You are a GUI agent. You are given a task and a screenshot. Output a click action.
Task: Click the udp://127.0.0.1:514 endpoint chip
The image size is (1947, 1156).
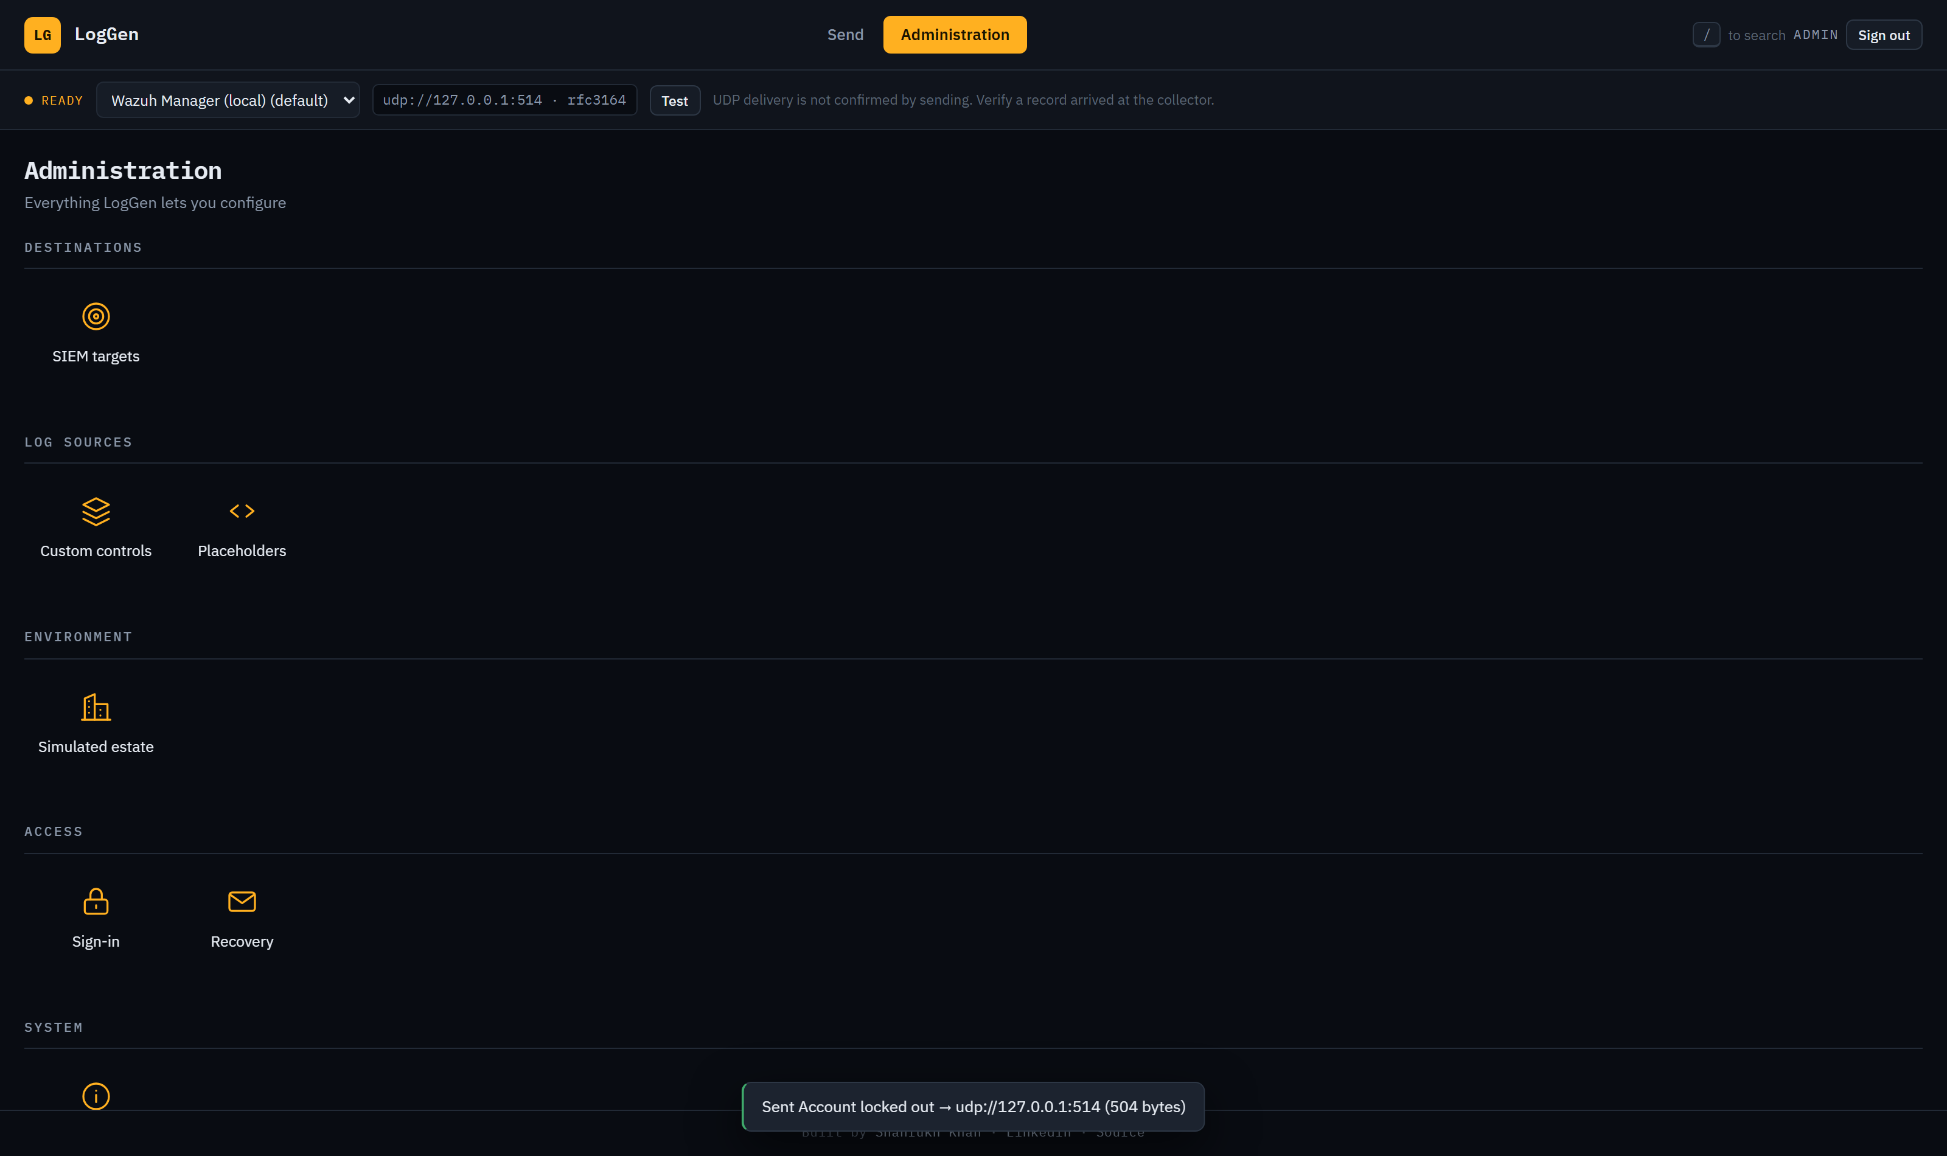click(x=504, y=100)
